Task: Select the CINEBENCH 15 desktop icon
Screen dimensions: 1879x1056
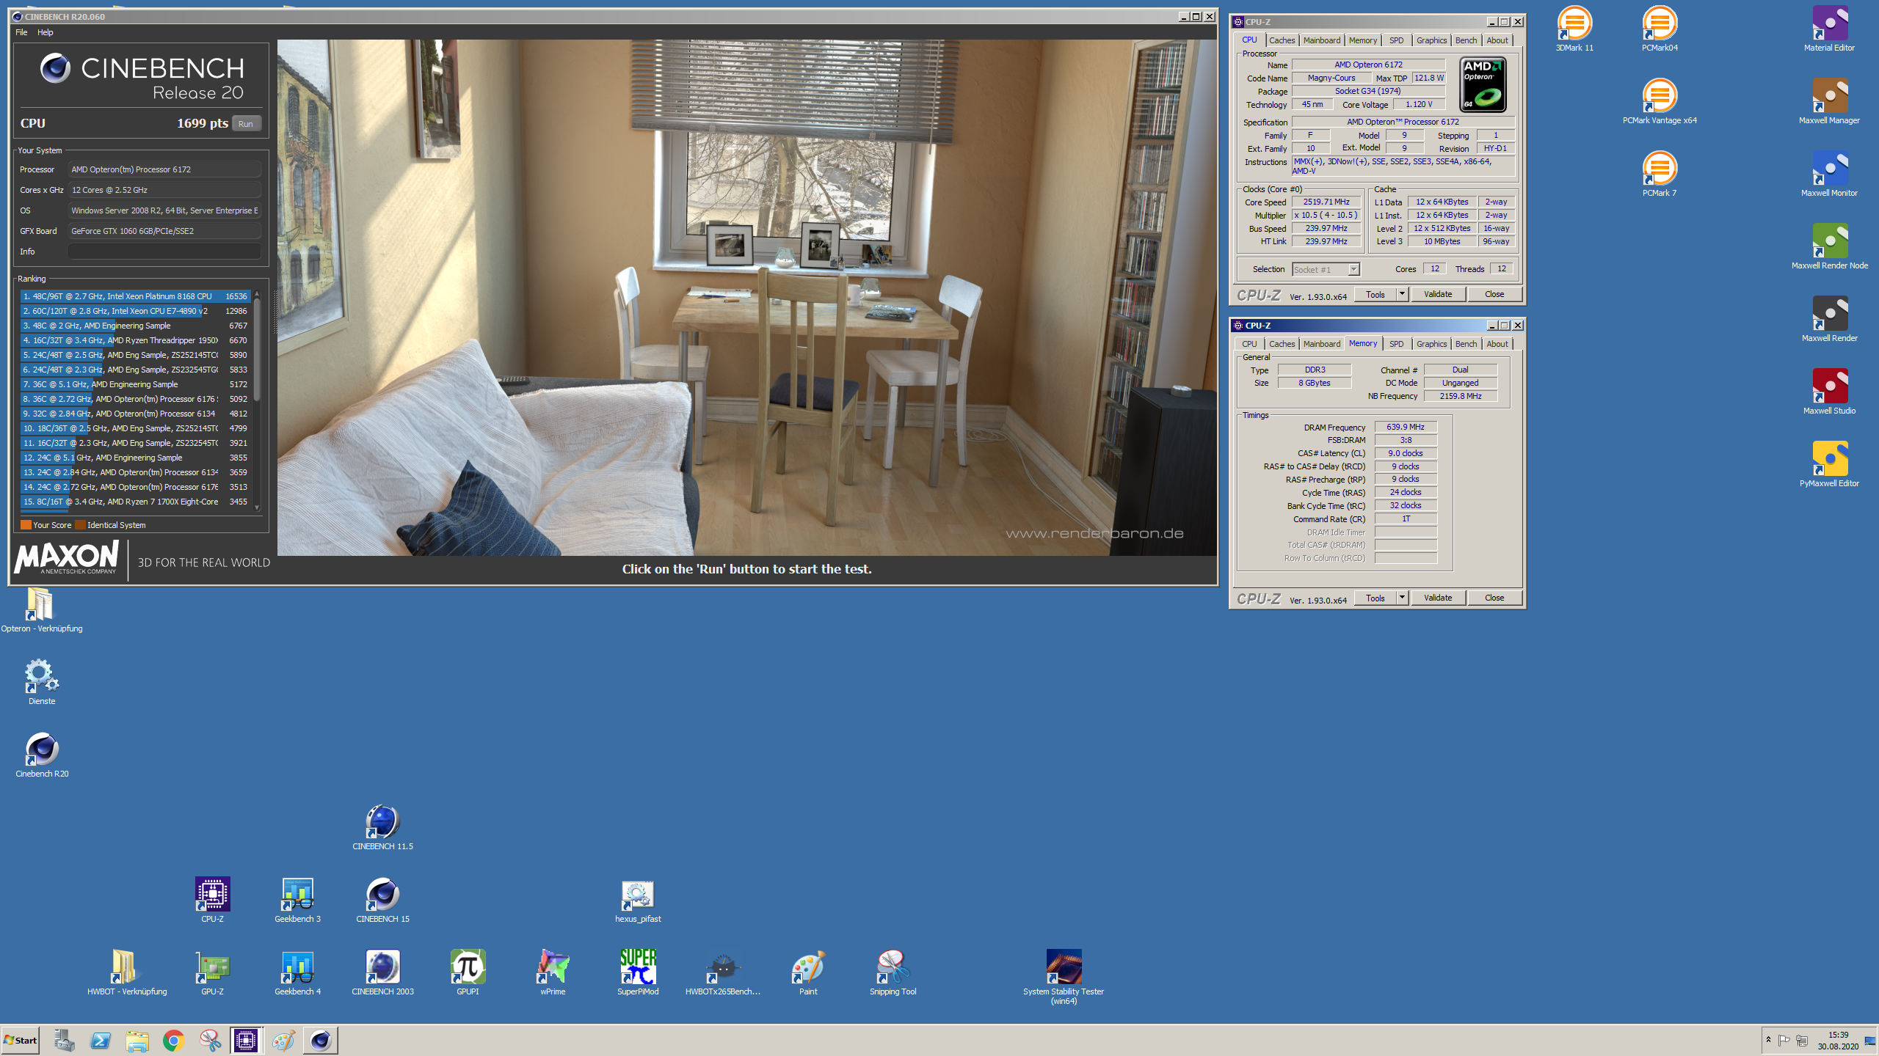Action: pos(382,901)
